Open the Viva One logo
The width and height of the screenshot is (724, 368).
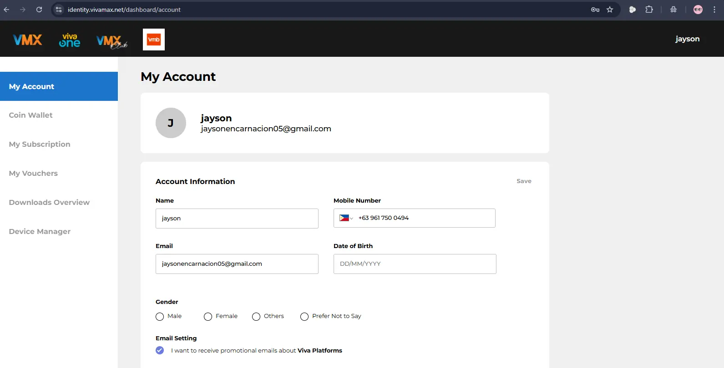(x=69, y=40)
